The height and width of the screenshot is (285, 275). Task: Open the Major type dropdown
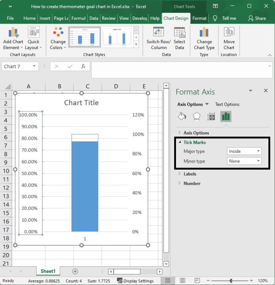[244, 151]
